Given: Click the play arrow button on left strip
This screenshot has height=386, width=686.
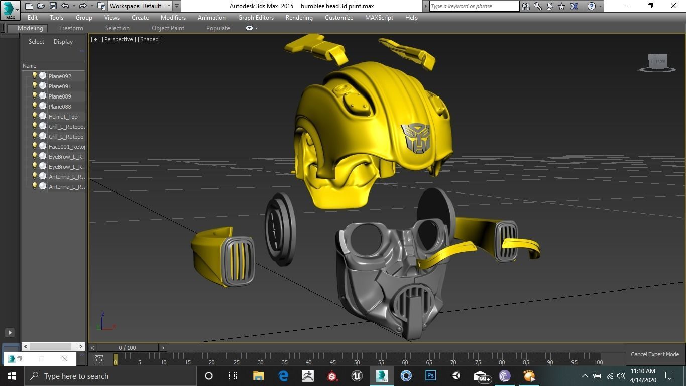Looking at the screenshot, I should (x=10, y=332).
